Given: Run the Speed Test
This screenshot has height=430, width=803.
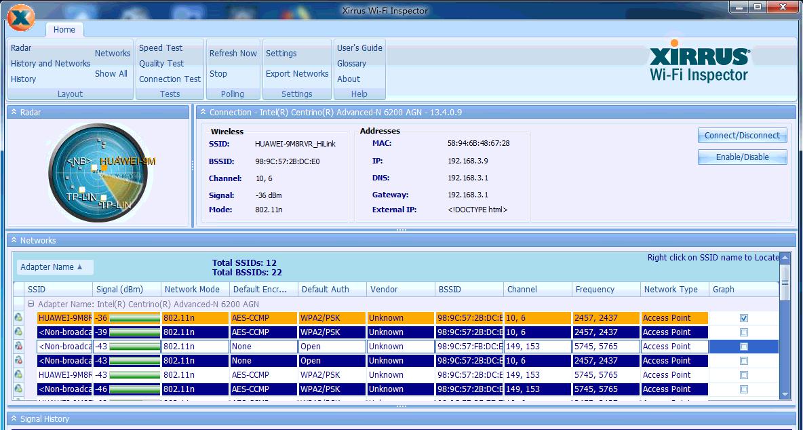Looking at the screenshot, I should point(161,47).
